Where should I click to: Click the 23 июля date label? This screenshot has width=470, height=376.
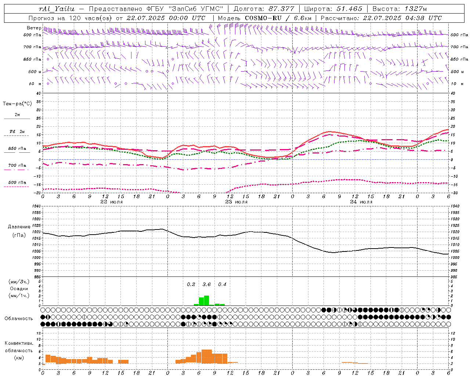(x=236, y=202)
